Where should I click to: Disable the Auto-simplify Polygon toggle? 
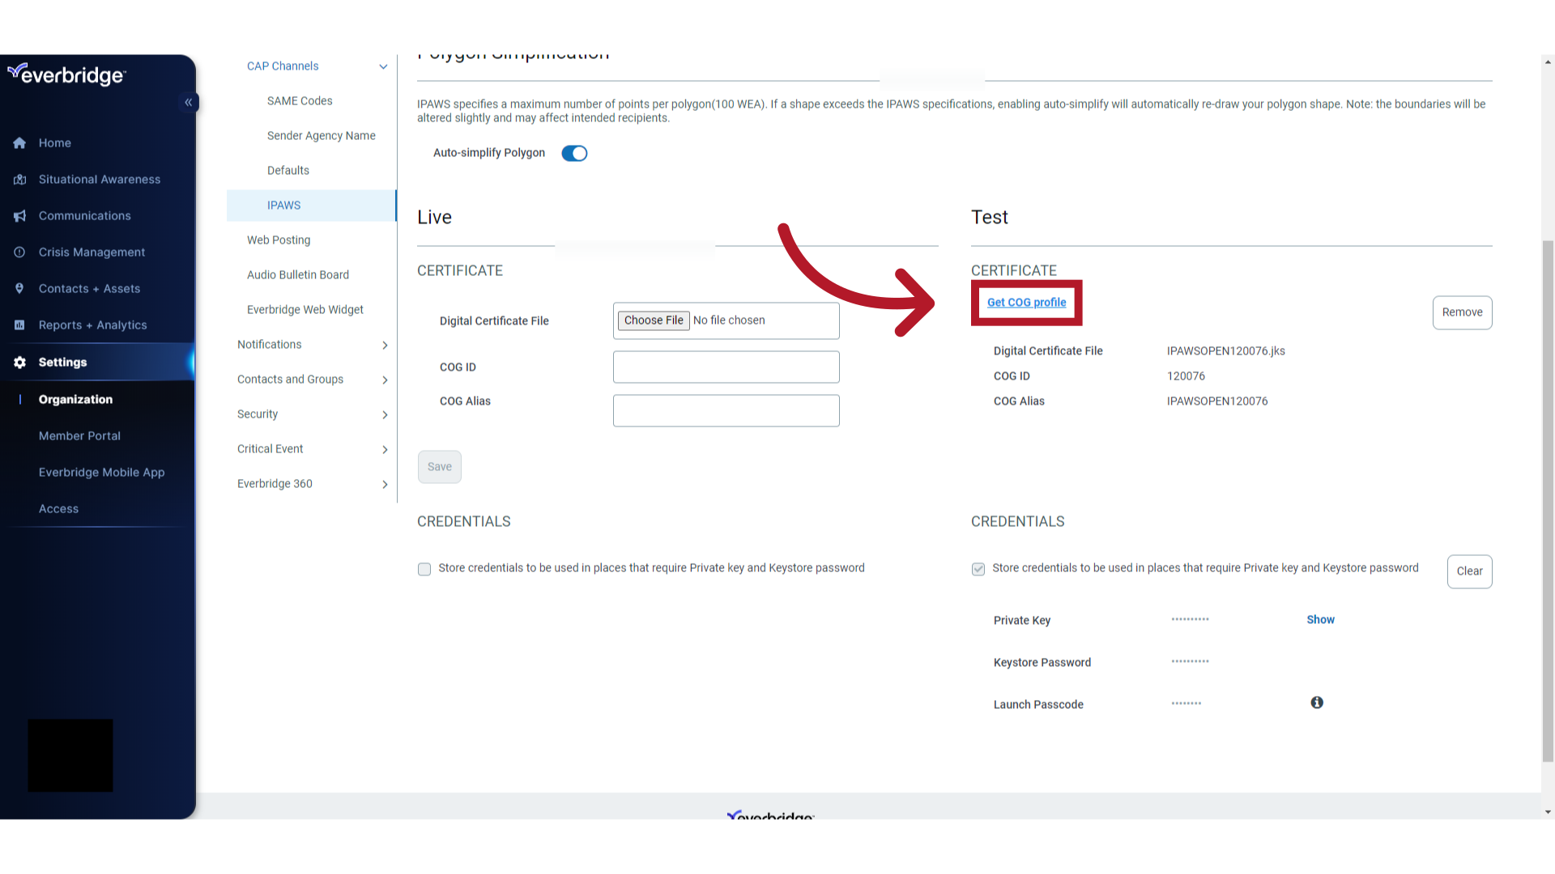[x=574, y=153]
